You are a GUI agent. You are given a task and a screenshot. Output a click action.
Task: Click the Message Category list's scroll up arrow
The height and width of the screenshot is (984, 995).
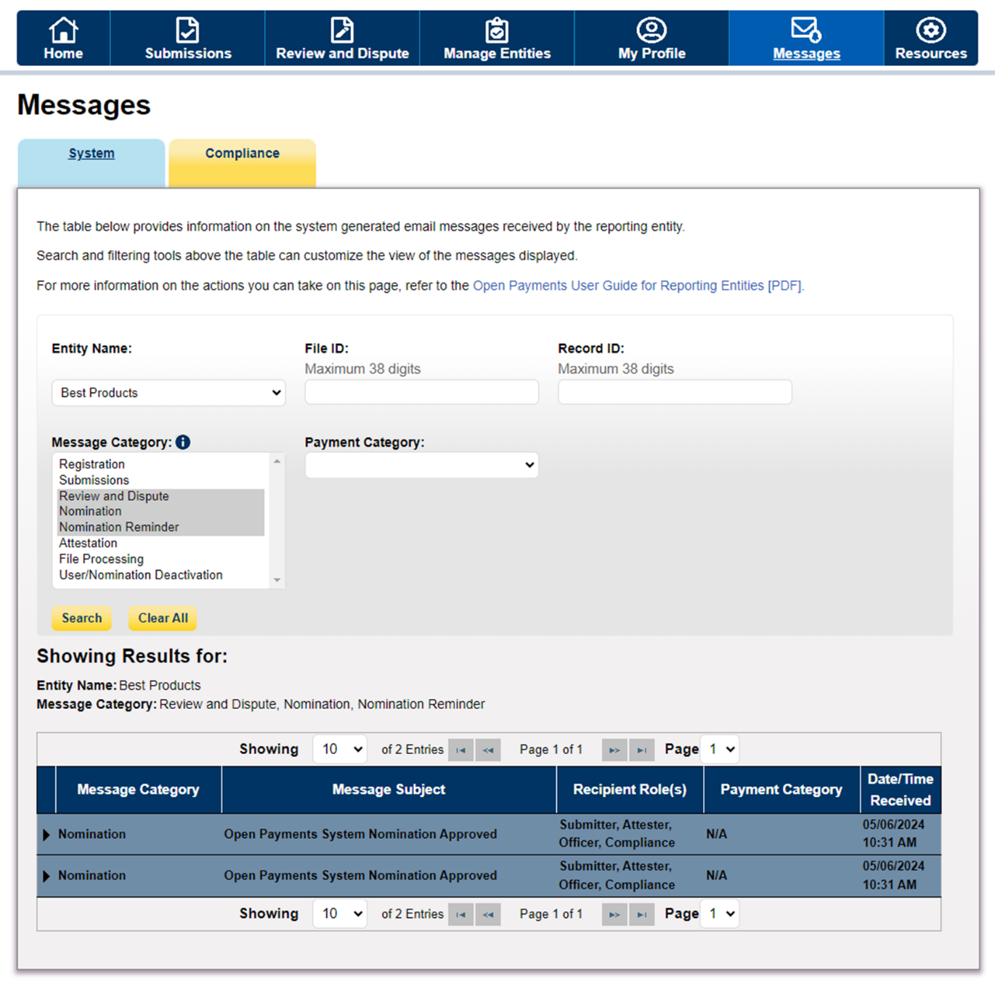277,462
